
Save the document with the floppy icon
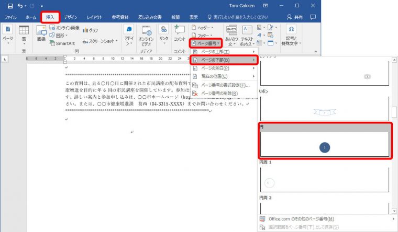pos(10,6)
